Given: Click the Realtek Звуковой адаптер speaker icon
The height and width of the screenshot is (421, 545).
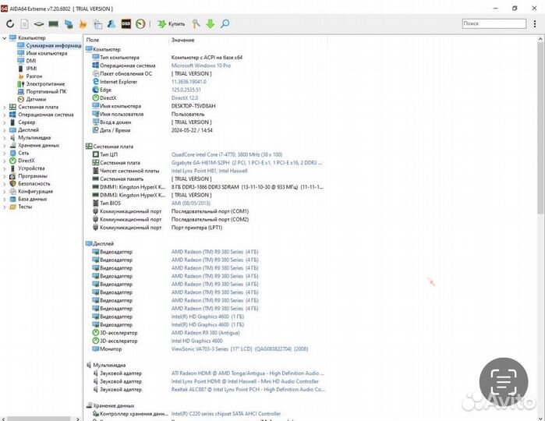Looking at the screenshot, I should [96, 389].
